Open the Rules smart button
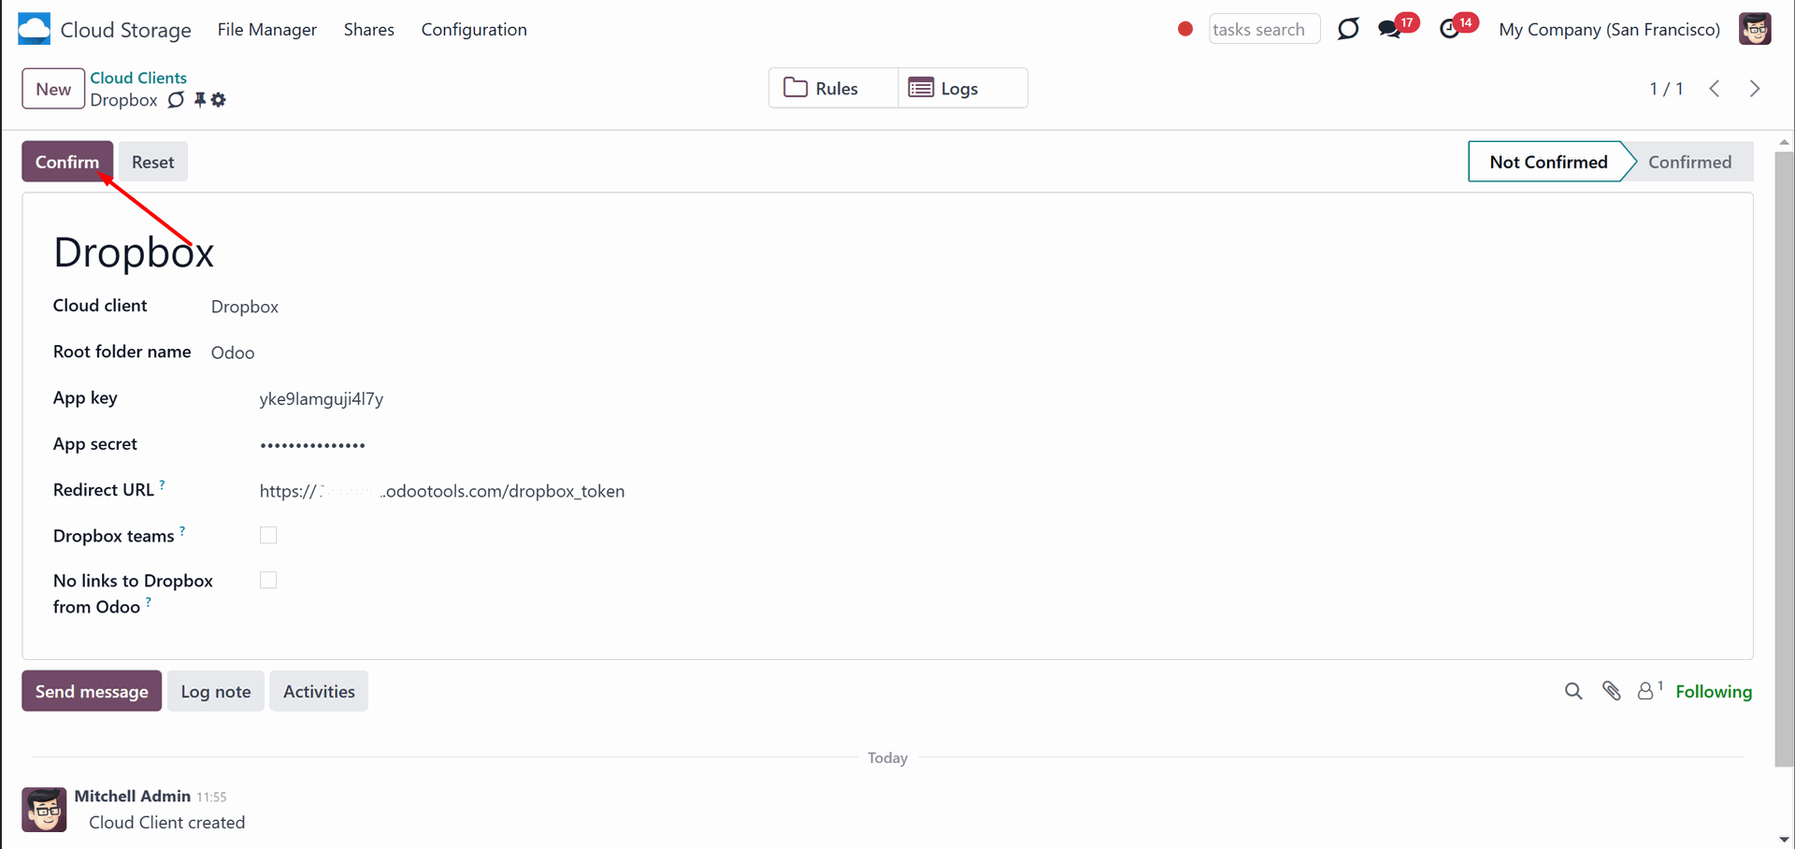The height and width of the screenshot is (849, 1795). (833, 88)
